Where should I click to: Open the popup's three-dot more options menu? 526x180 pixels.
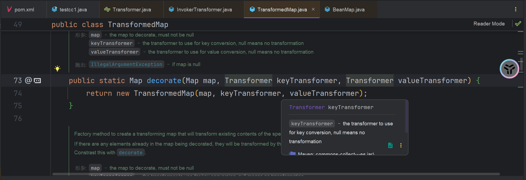[401, 145]
